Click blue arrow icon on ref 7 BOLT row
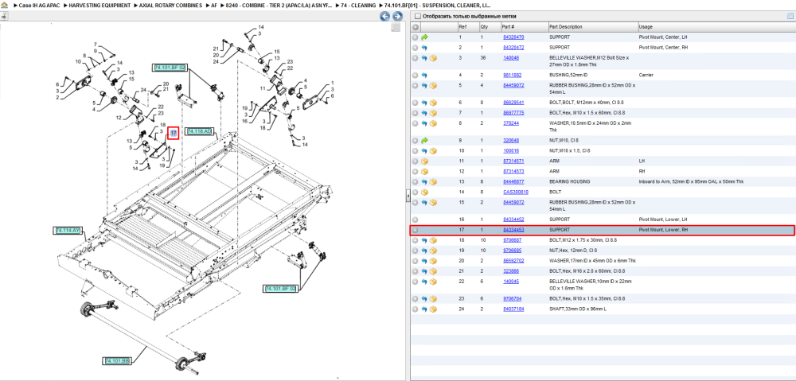The image size is (796, 381). coord(424,113)
